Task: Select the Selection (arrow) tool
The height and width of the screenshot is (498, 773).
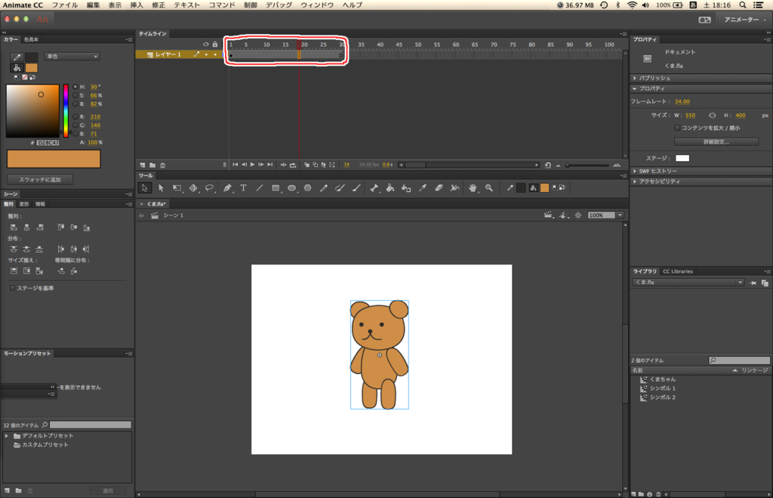Action: (144, 187)
